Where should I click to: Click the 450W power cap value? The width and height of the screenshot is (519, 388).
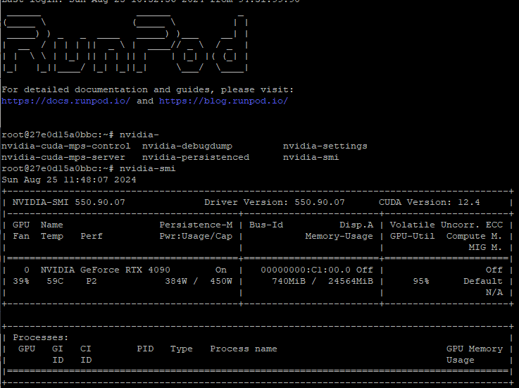coord(221,281)
